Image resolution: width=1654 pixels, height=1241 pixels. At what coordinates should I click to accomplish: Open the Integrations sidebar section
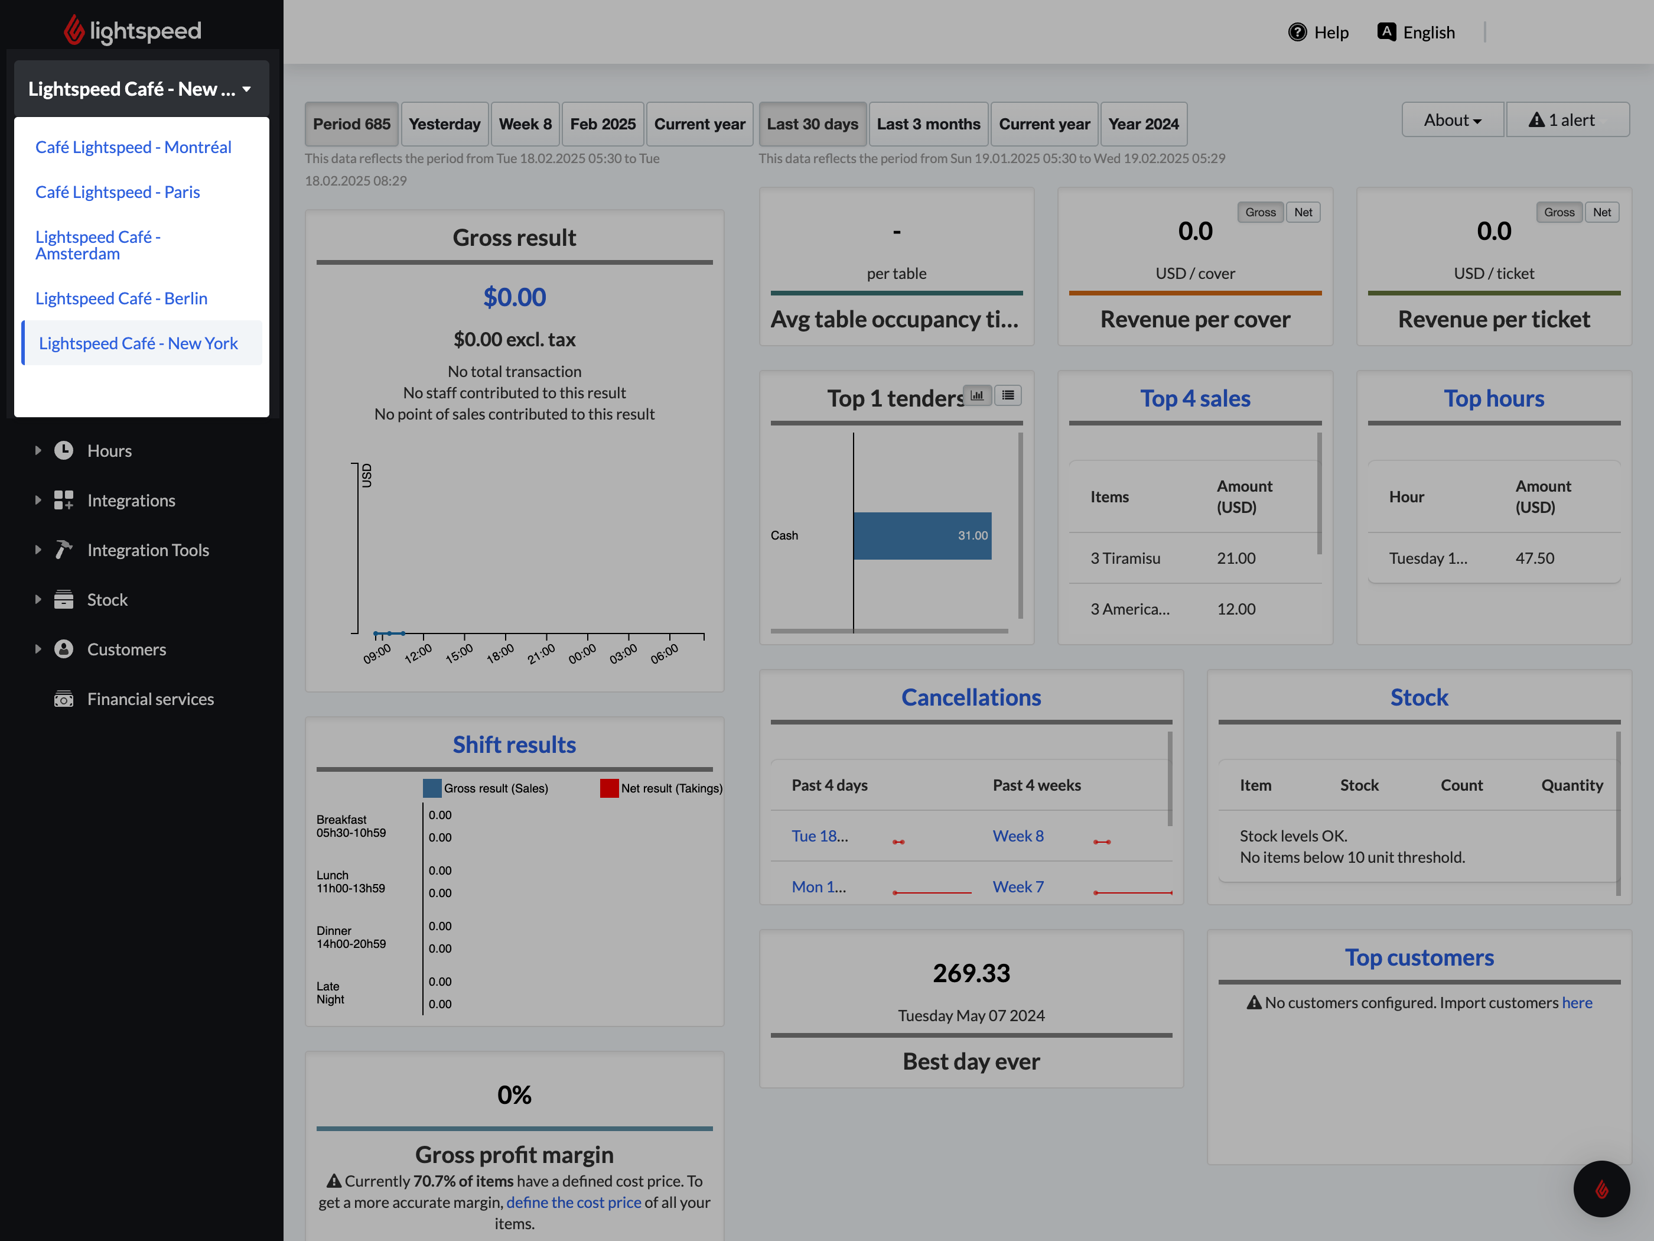point(131,500)
